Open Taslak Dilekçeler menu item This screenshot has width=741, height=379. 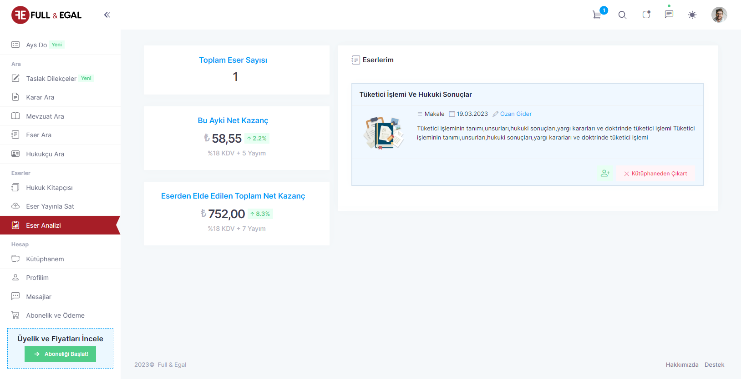pyautogui.click(x=51, y=79)
